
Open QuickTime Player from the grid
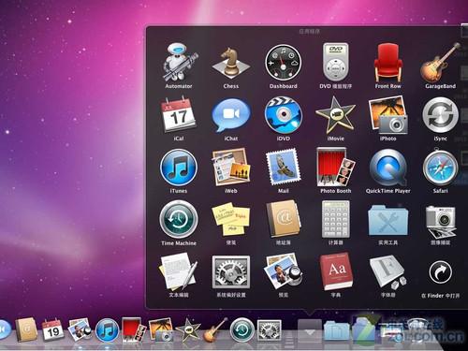coord(388,168)
